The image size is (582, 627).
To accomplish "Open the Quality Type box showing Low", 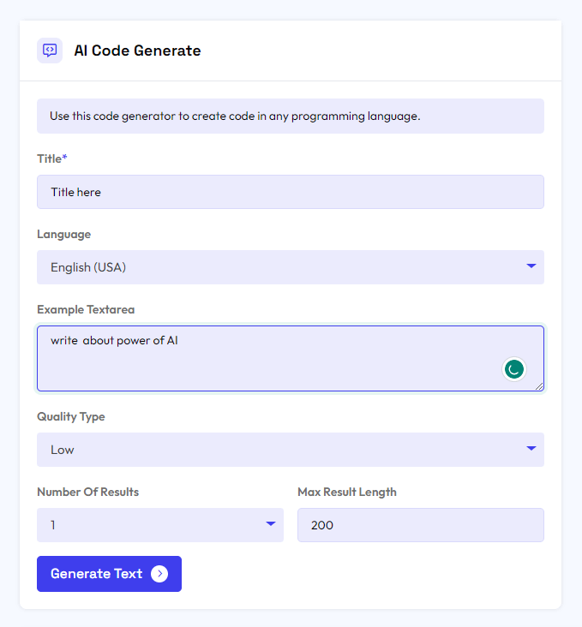I will click(x=274, y=450).
